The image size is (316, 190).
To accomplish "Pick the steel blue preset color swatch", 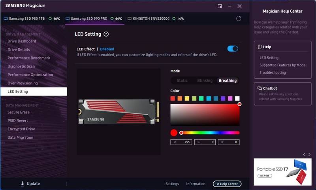I will coord(216,98).
